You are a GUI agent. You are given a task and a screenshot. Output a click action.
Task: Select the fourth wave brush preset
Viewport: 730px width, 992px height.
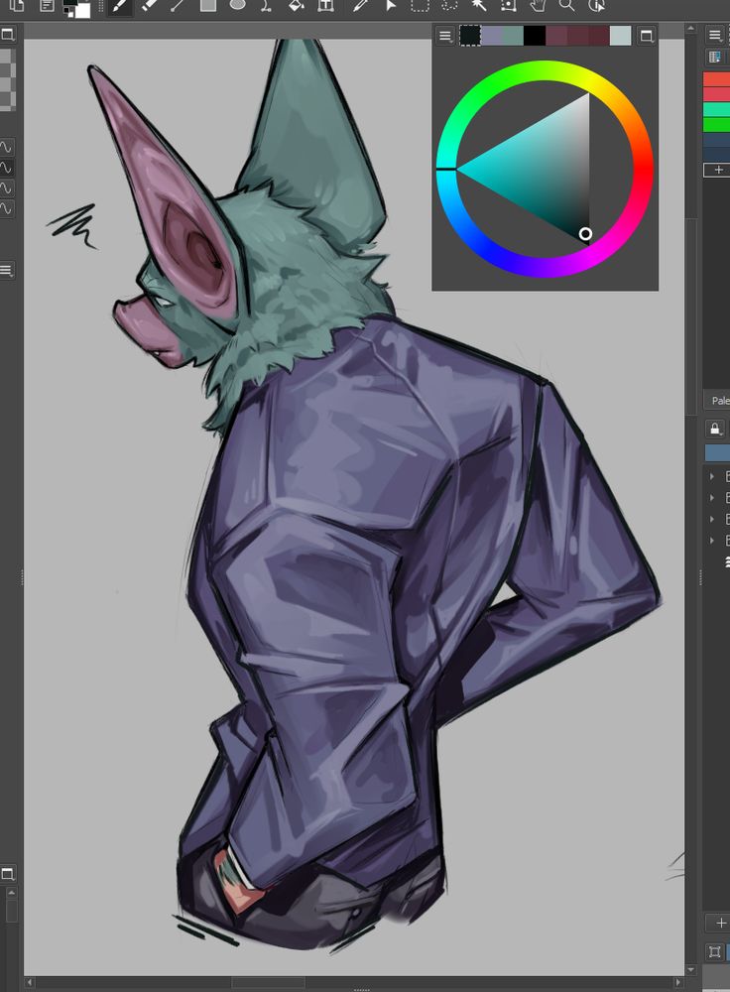[x=6, y=208]
